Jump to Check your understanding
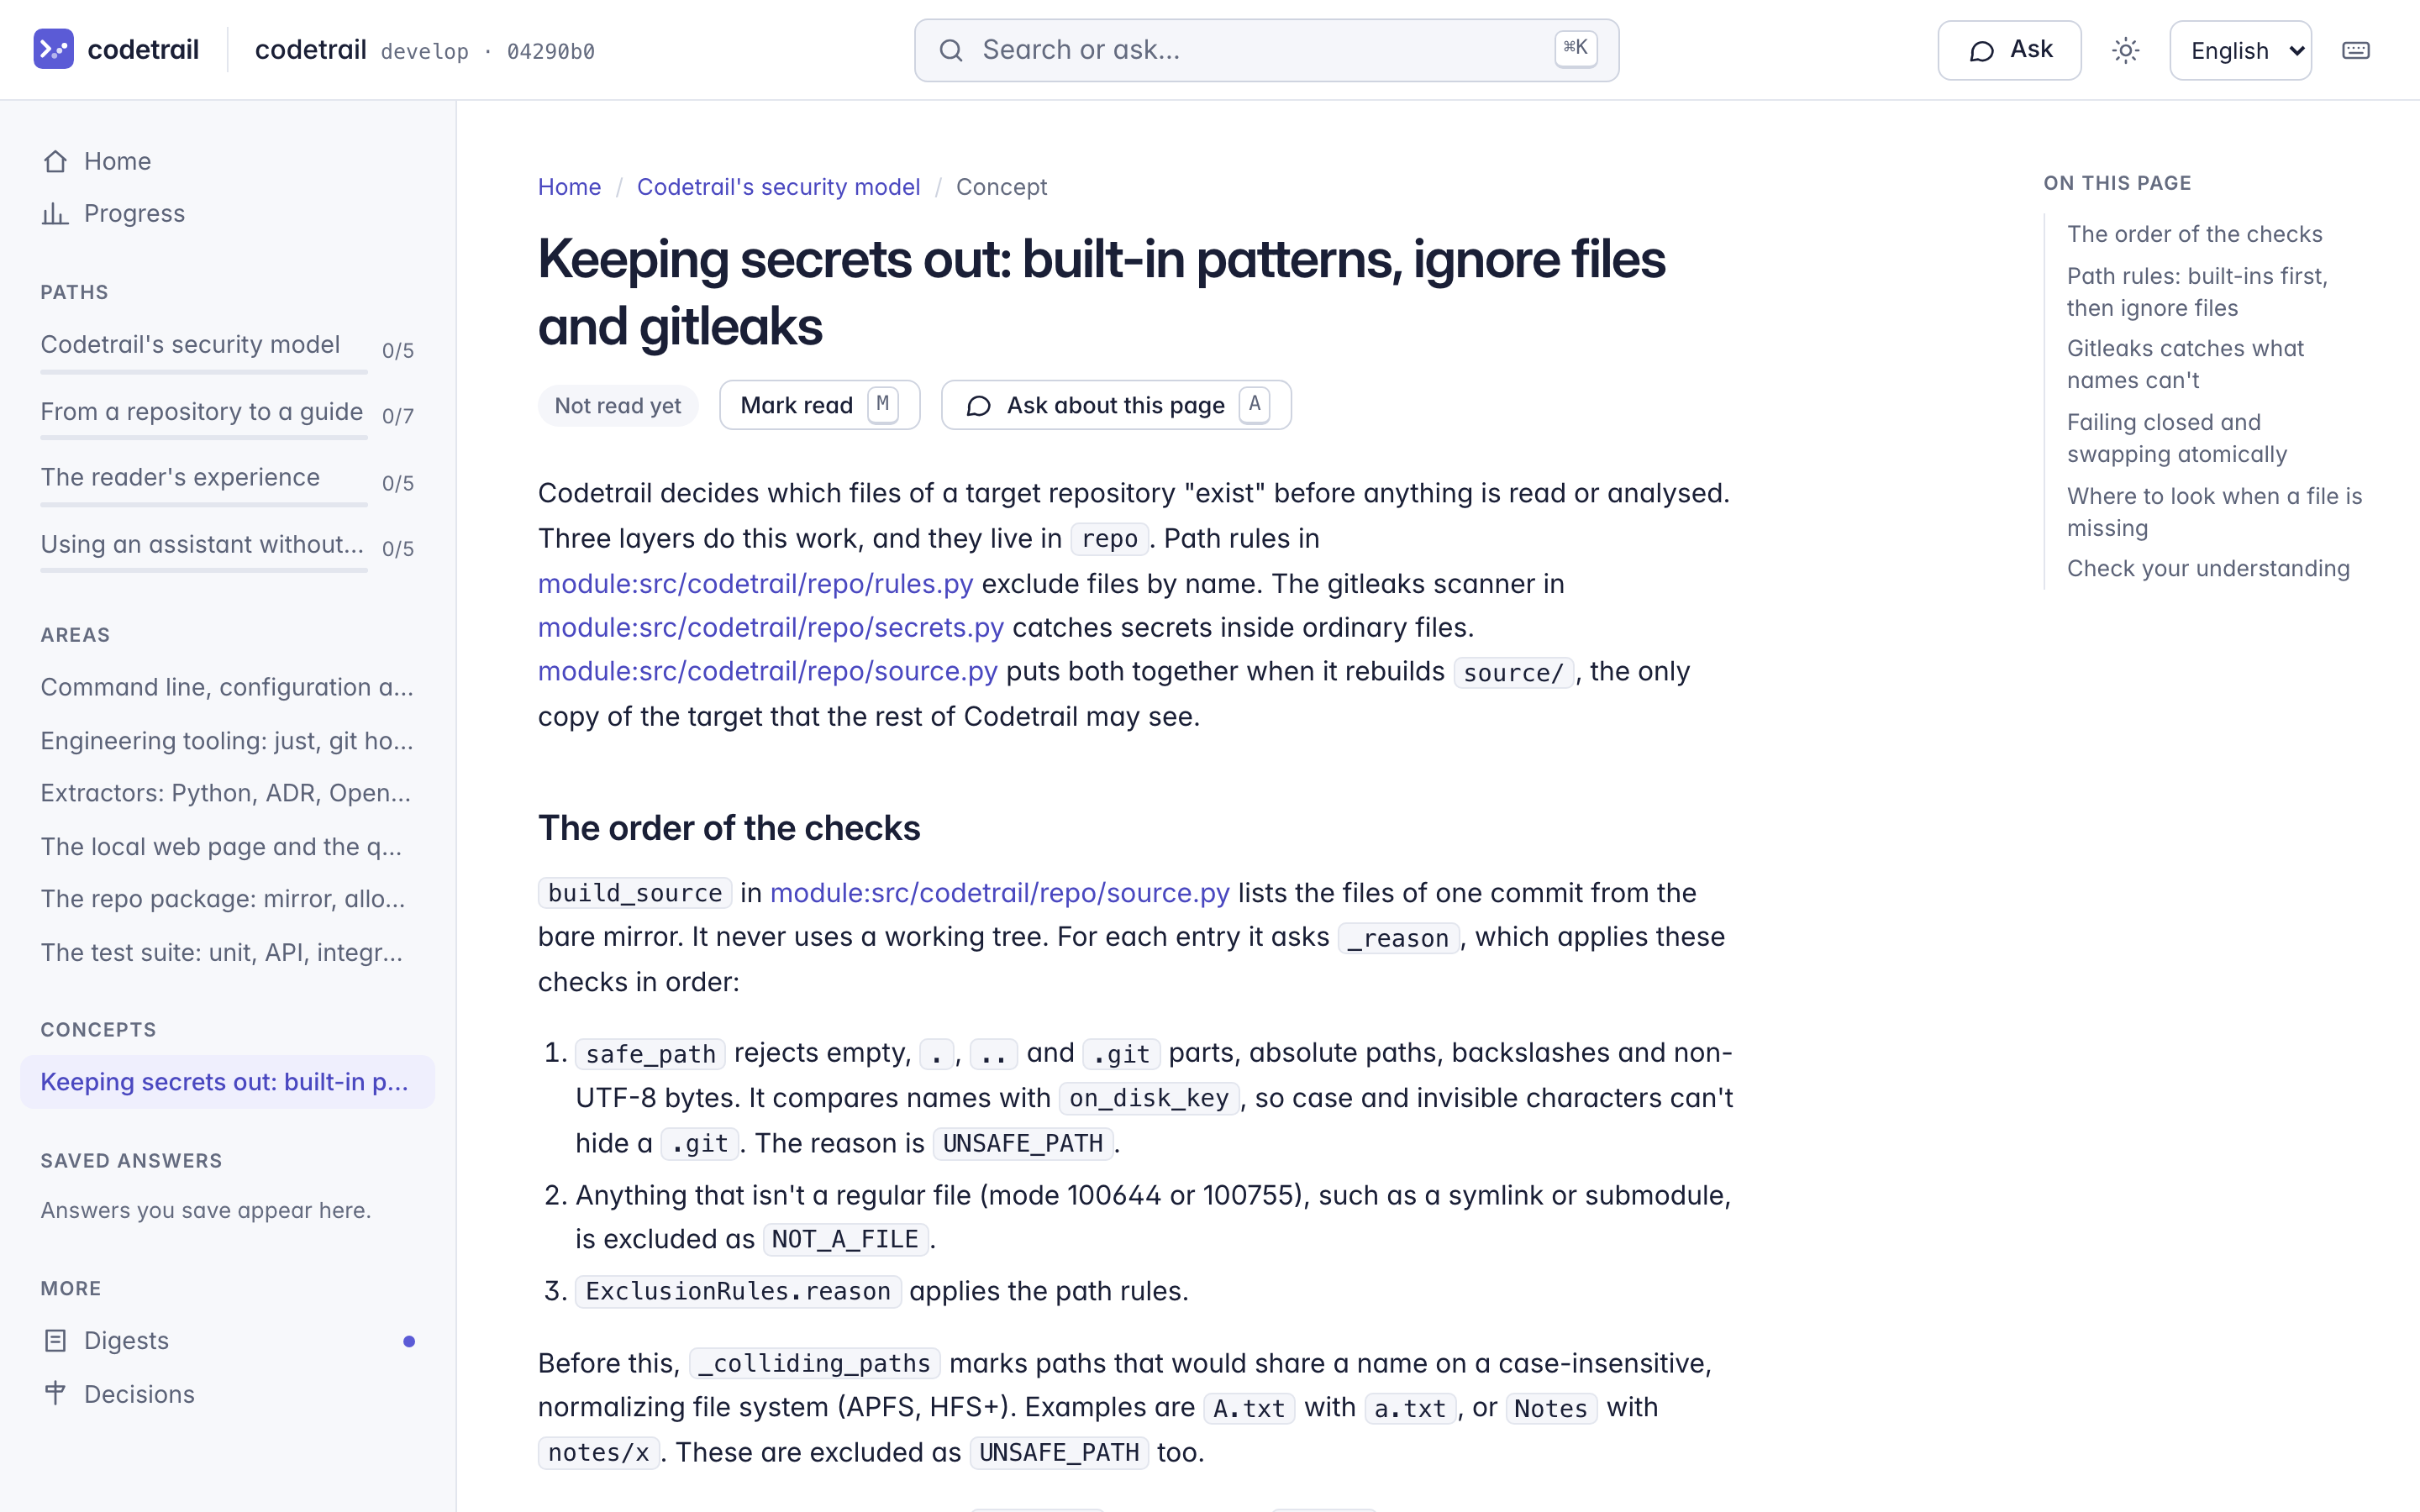The width and height of the screenshot is (2420, 1512). [x=2208, y=568]
